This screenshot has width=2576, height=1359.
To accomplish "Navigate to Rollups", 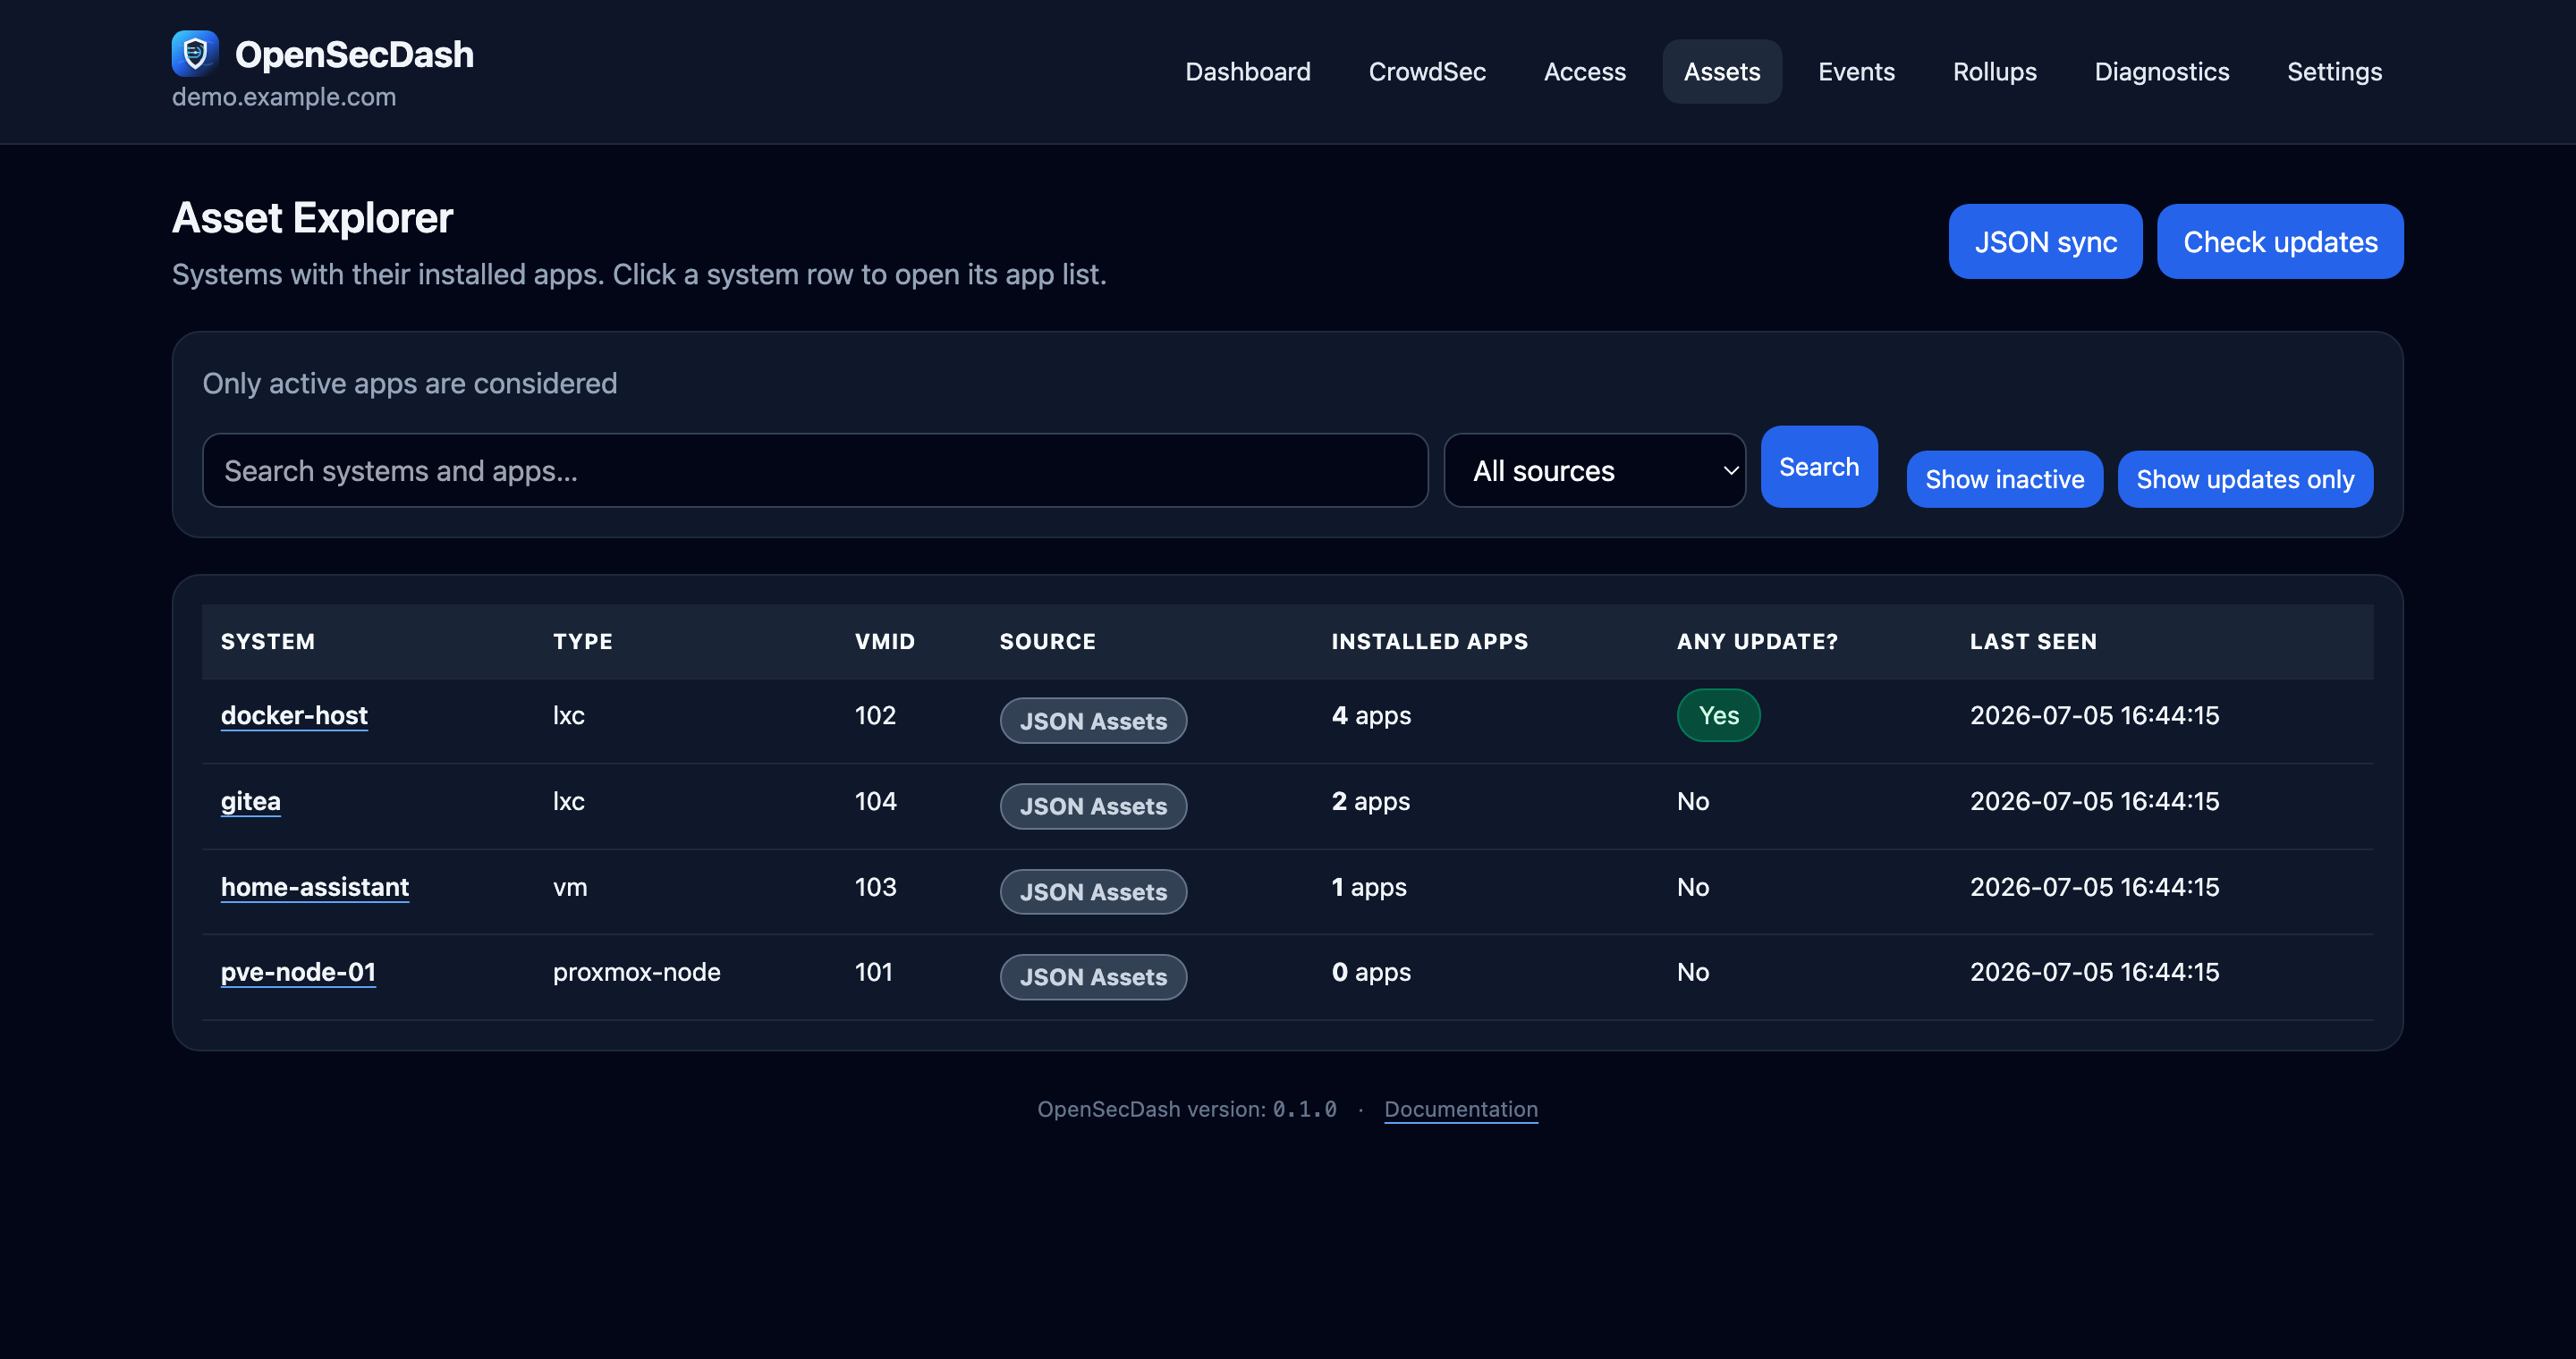I will (x=1994, y=72).
